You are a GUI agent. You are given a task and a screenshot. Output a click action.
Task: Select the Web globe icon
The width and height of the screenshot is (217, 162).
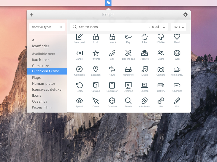[177, 53]
